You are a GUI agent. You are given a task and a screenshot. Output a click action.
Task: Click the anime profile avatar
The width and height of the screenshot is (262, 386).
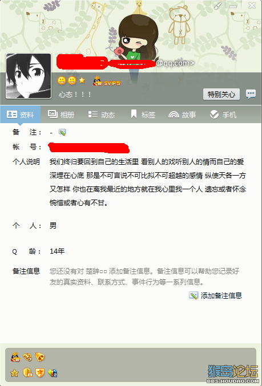click(x=29, y=76)
